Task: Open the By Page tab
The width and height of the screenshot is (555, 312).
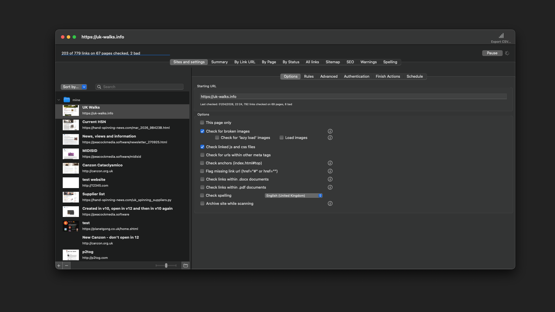Action: pyautogui.click(x=269, y=62)
